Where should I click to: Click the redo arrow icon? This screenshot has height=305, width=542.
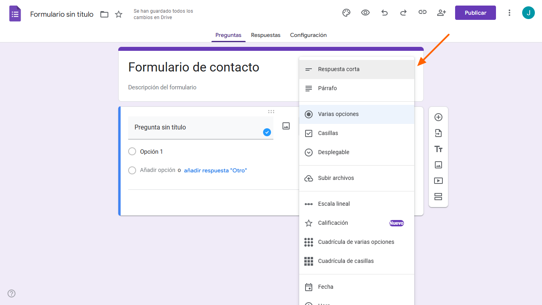(404, 13)
